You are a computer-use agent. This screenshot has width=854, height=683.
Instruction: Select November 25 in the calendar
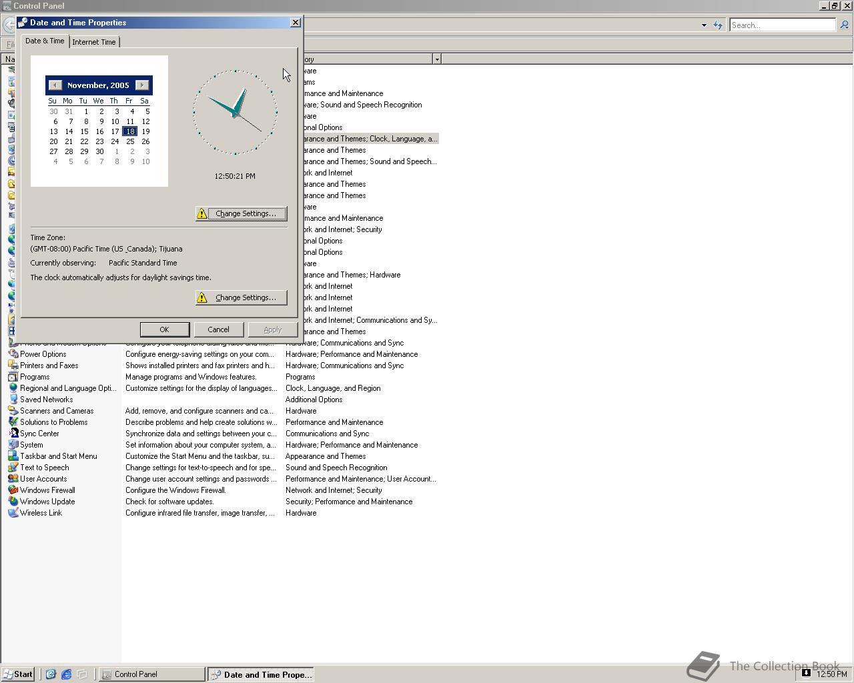(x=130, y=141)
